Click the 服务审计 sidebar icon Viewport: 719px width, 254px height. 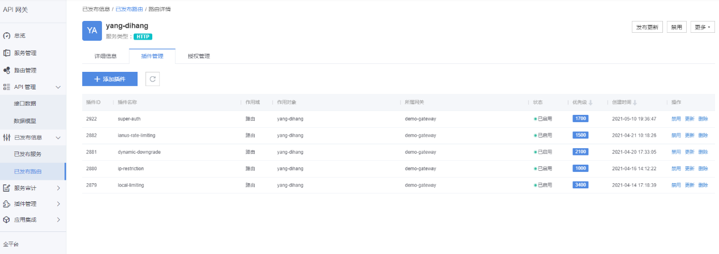pyautogui.click(x=7, y=188)
